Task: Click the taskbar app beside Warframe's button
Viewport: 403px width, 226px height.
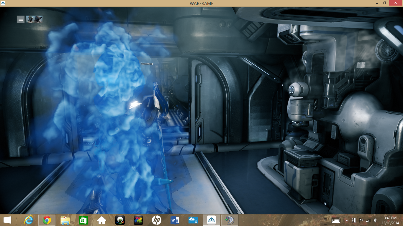Action: pos(230,220)
